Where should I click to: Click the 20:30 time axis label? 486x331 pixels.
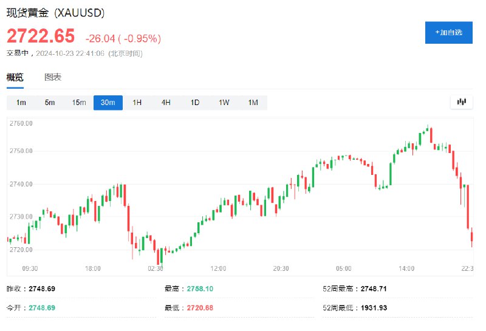click(x=281, y=268)
